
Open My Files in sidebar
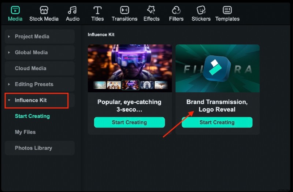pos(25,132)
